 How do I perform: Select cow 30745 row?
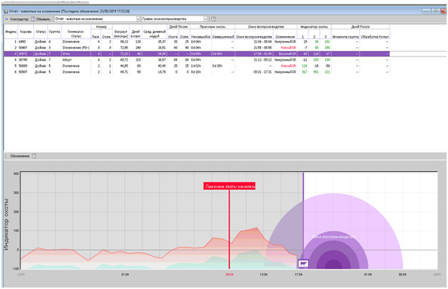tap(197, 60)
